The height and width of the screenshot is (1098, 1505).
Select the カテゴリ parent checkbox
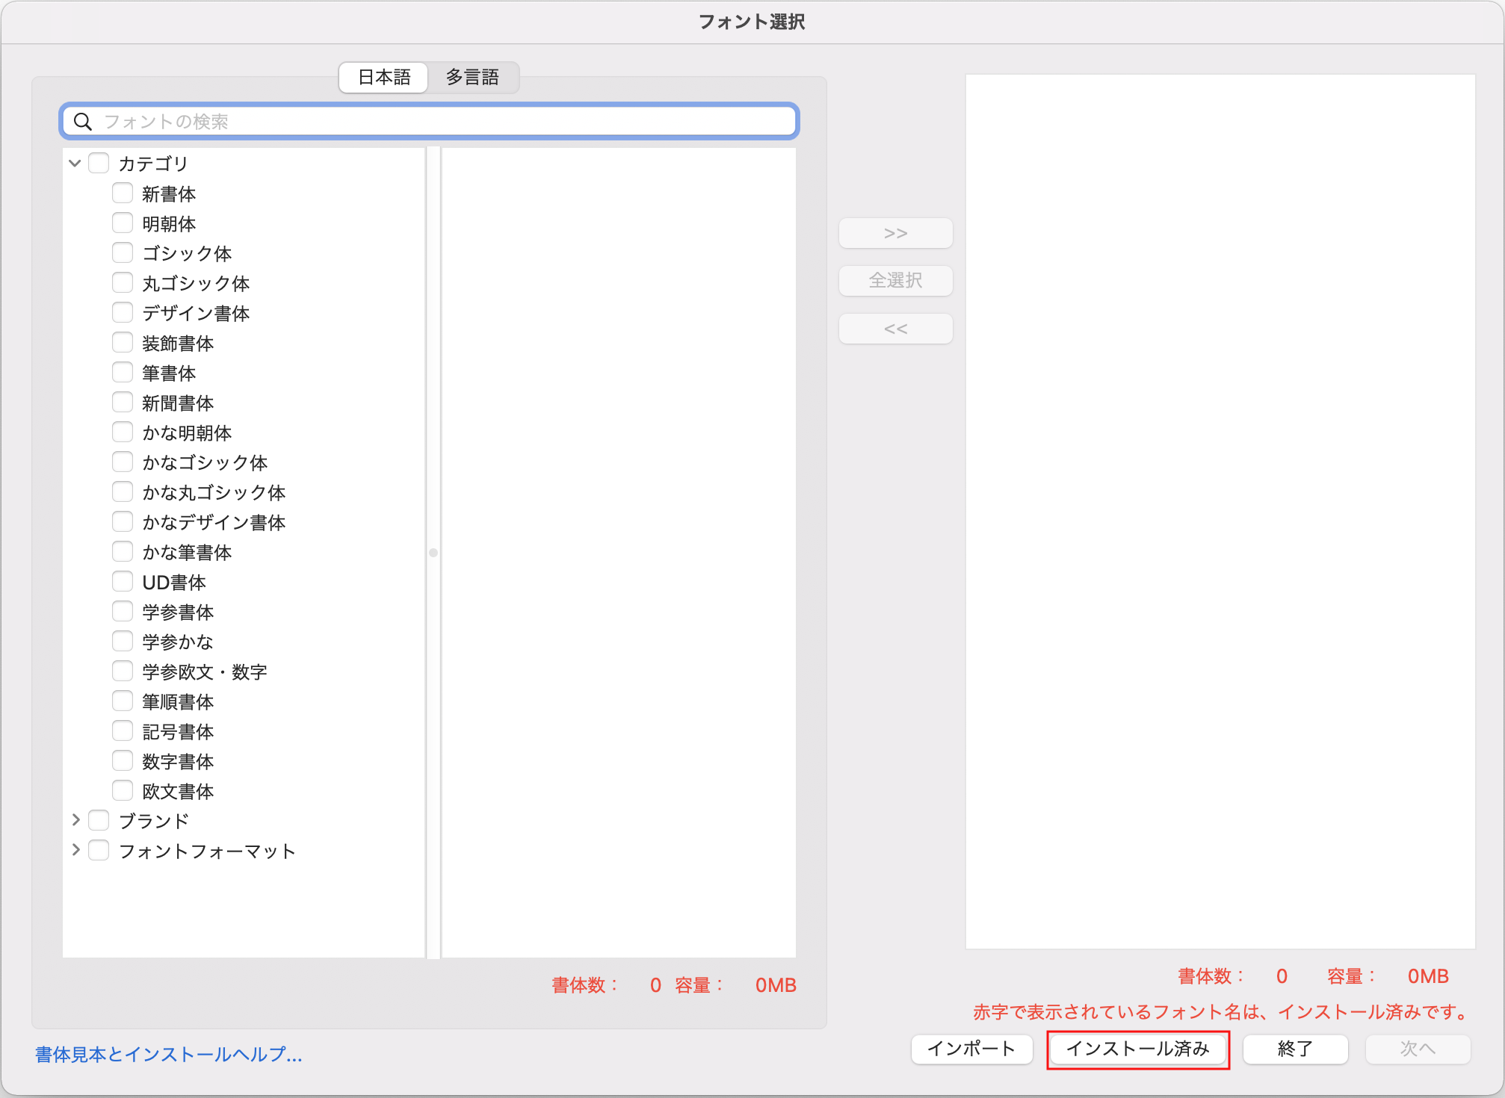pyautogui.click(x=98, y=162)
